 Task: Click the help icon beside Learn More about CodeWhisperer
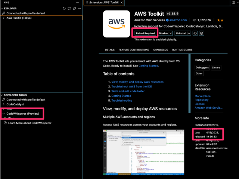(x=5, y=123)
